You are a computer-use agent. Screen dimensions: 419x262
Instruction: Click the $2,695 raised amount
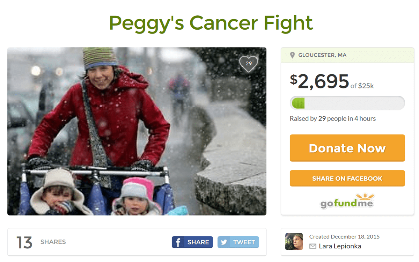pos(319,81)
